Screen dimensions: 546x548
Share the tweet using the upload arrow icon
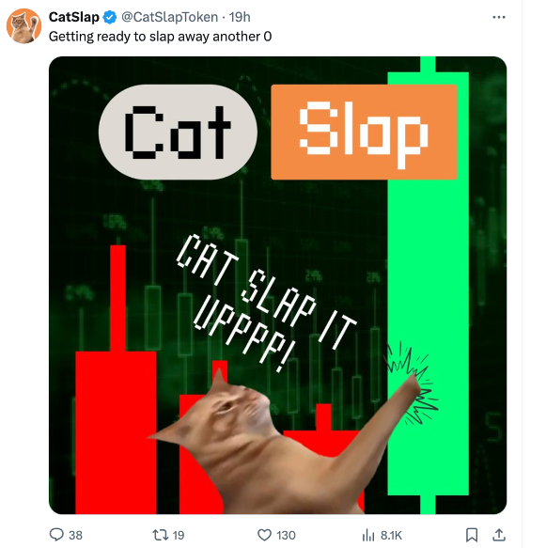pos(499,535)
